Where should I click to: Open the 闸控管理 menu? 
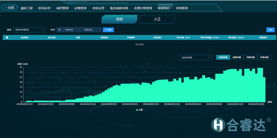[x=62, y=8]
